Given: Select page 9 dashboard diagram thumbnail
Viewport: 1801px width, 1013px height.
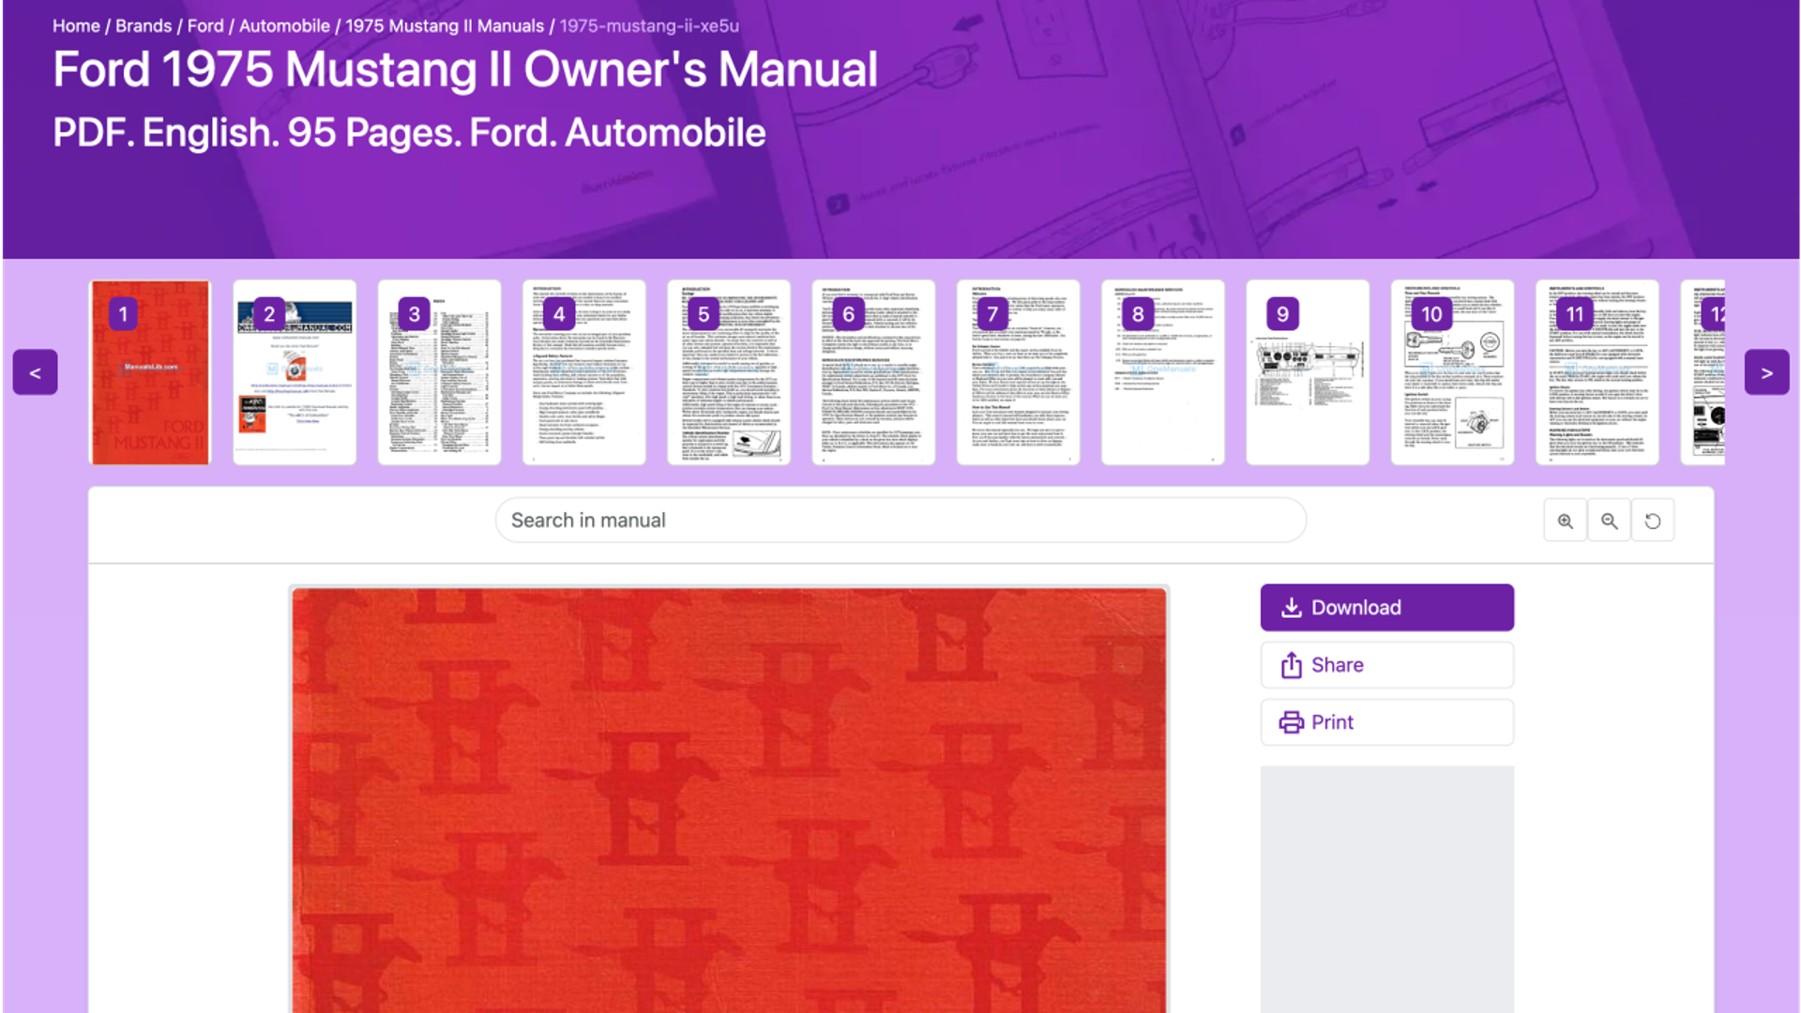Looking at the screenshot, I should point(1308,372).
